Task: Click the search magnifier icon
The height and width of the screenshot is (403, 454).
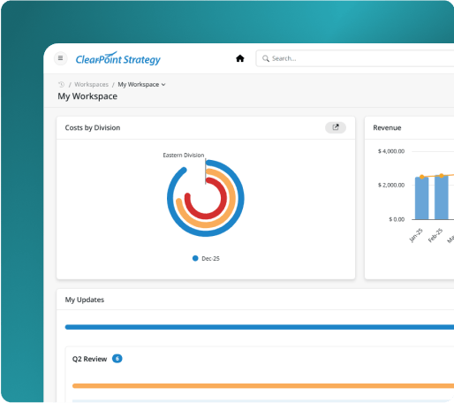Action: (266, 58)
